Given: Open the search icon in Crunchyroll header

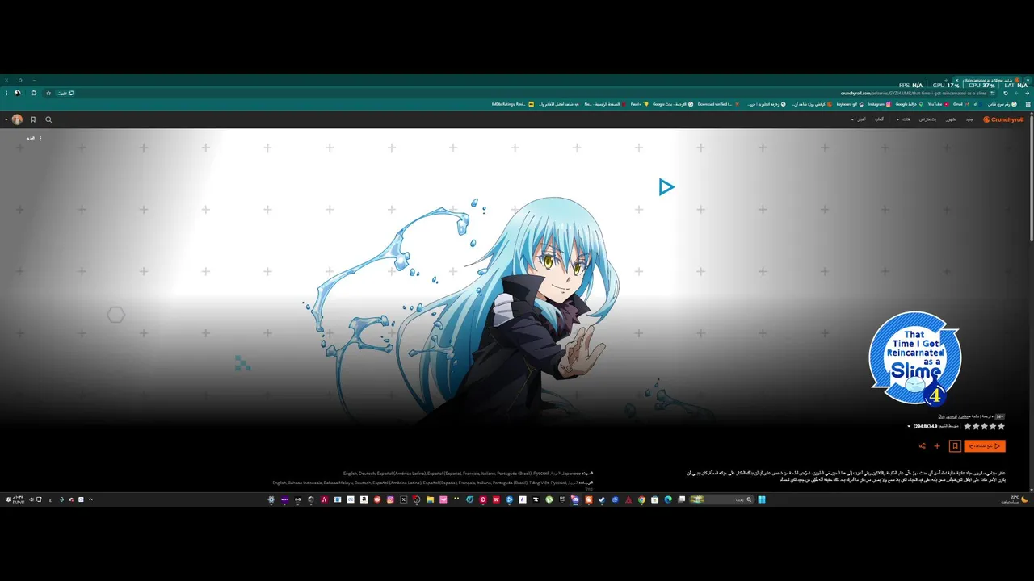Looking at the screenshot, I should coord(48,119).
